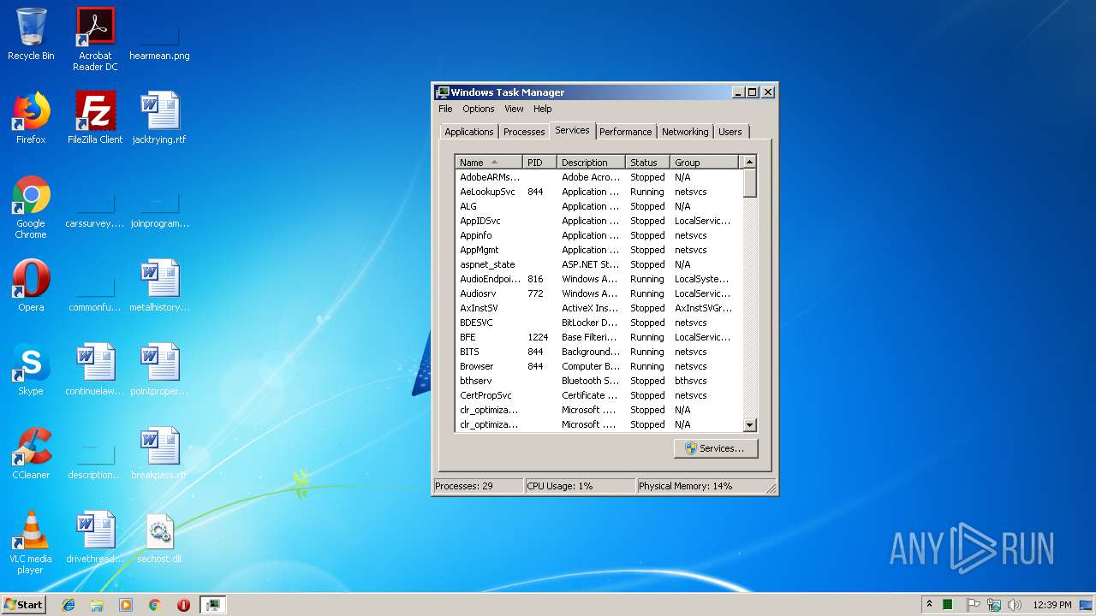Select the aspnet_state service row

tap(599, 264)
